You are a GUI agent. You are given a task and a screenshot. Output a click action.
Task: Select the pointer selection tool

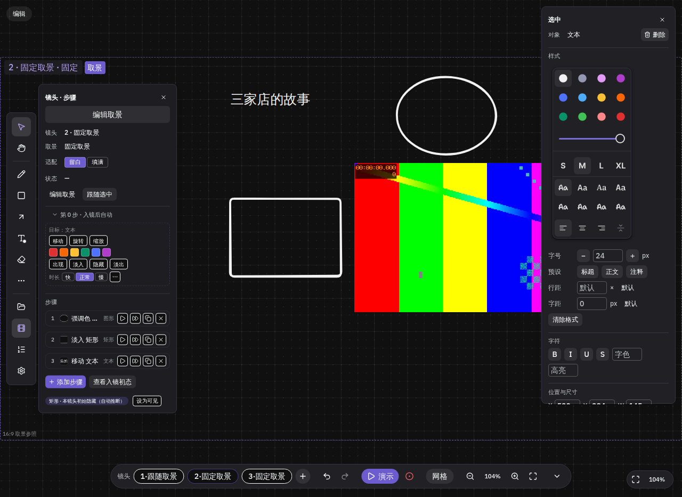coord(21,127)
